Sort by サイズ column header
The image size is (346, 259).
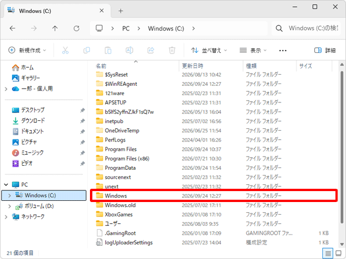click(x=306, y=66)
